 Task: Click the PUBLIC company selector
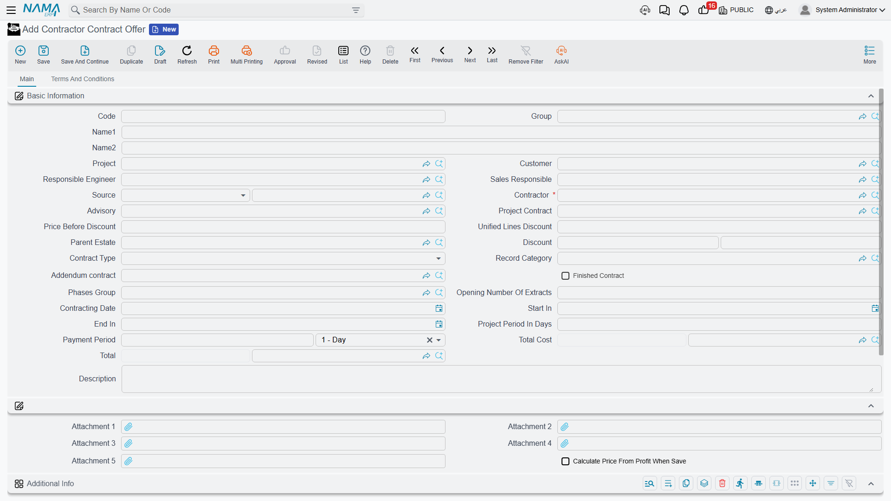click(736, 10)
